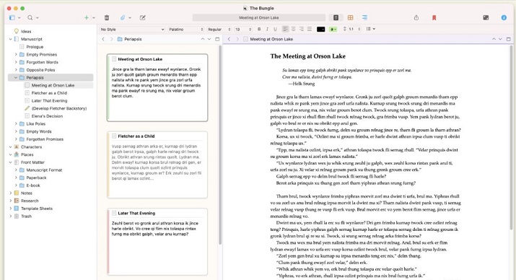Set left text alignment
This screenshot has width=516, height=280.
(x=285, y=30)
